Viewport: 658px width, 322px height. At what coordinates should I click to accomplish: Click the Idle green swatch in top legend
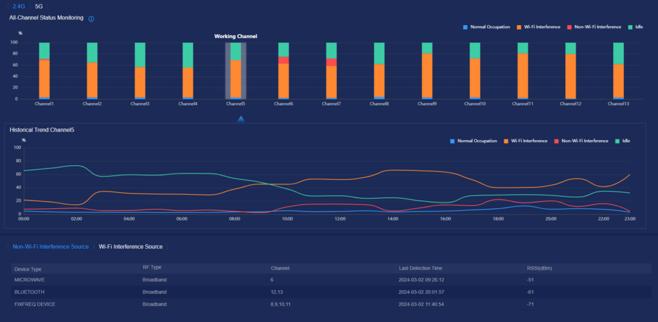632,27
